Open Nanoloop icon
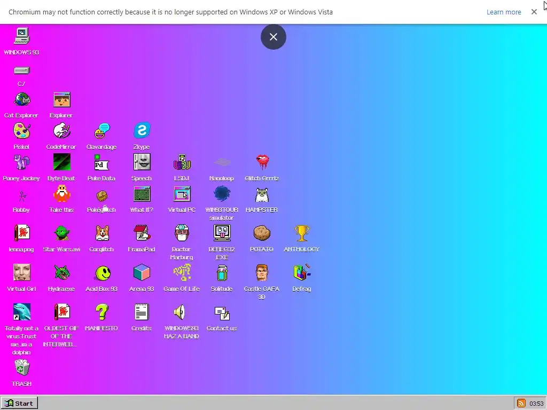 pyautogui.click(x=222, y=162)
